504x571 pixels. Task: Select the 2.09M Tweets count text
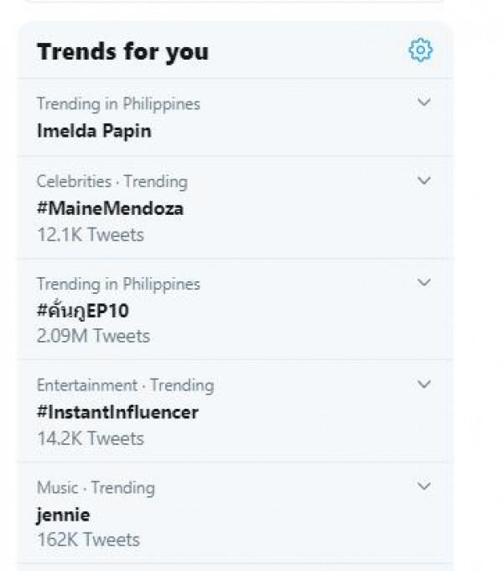point(93,337)
